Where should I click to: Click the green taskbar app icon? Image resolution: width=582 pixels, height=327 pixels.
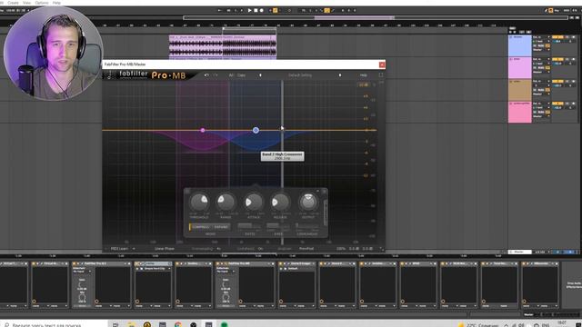click(x=225, y=324)
